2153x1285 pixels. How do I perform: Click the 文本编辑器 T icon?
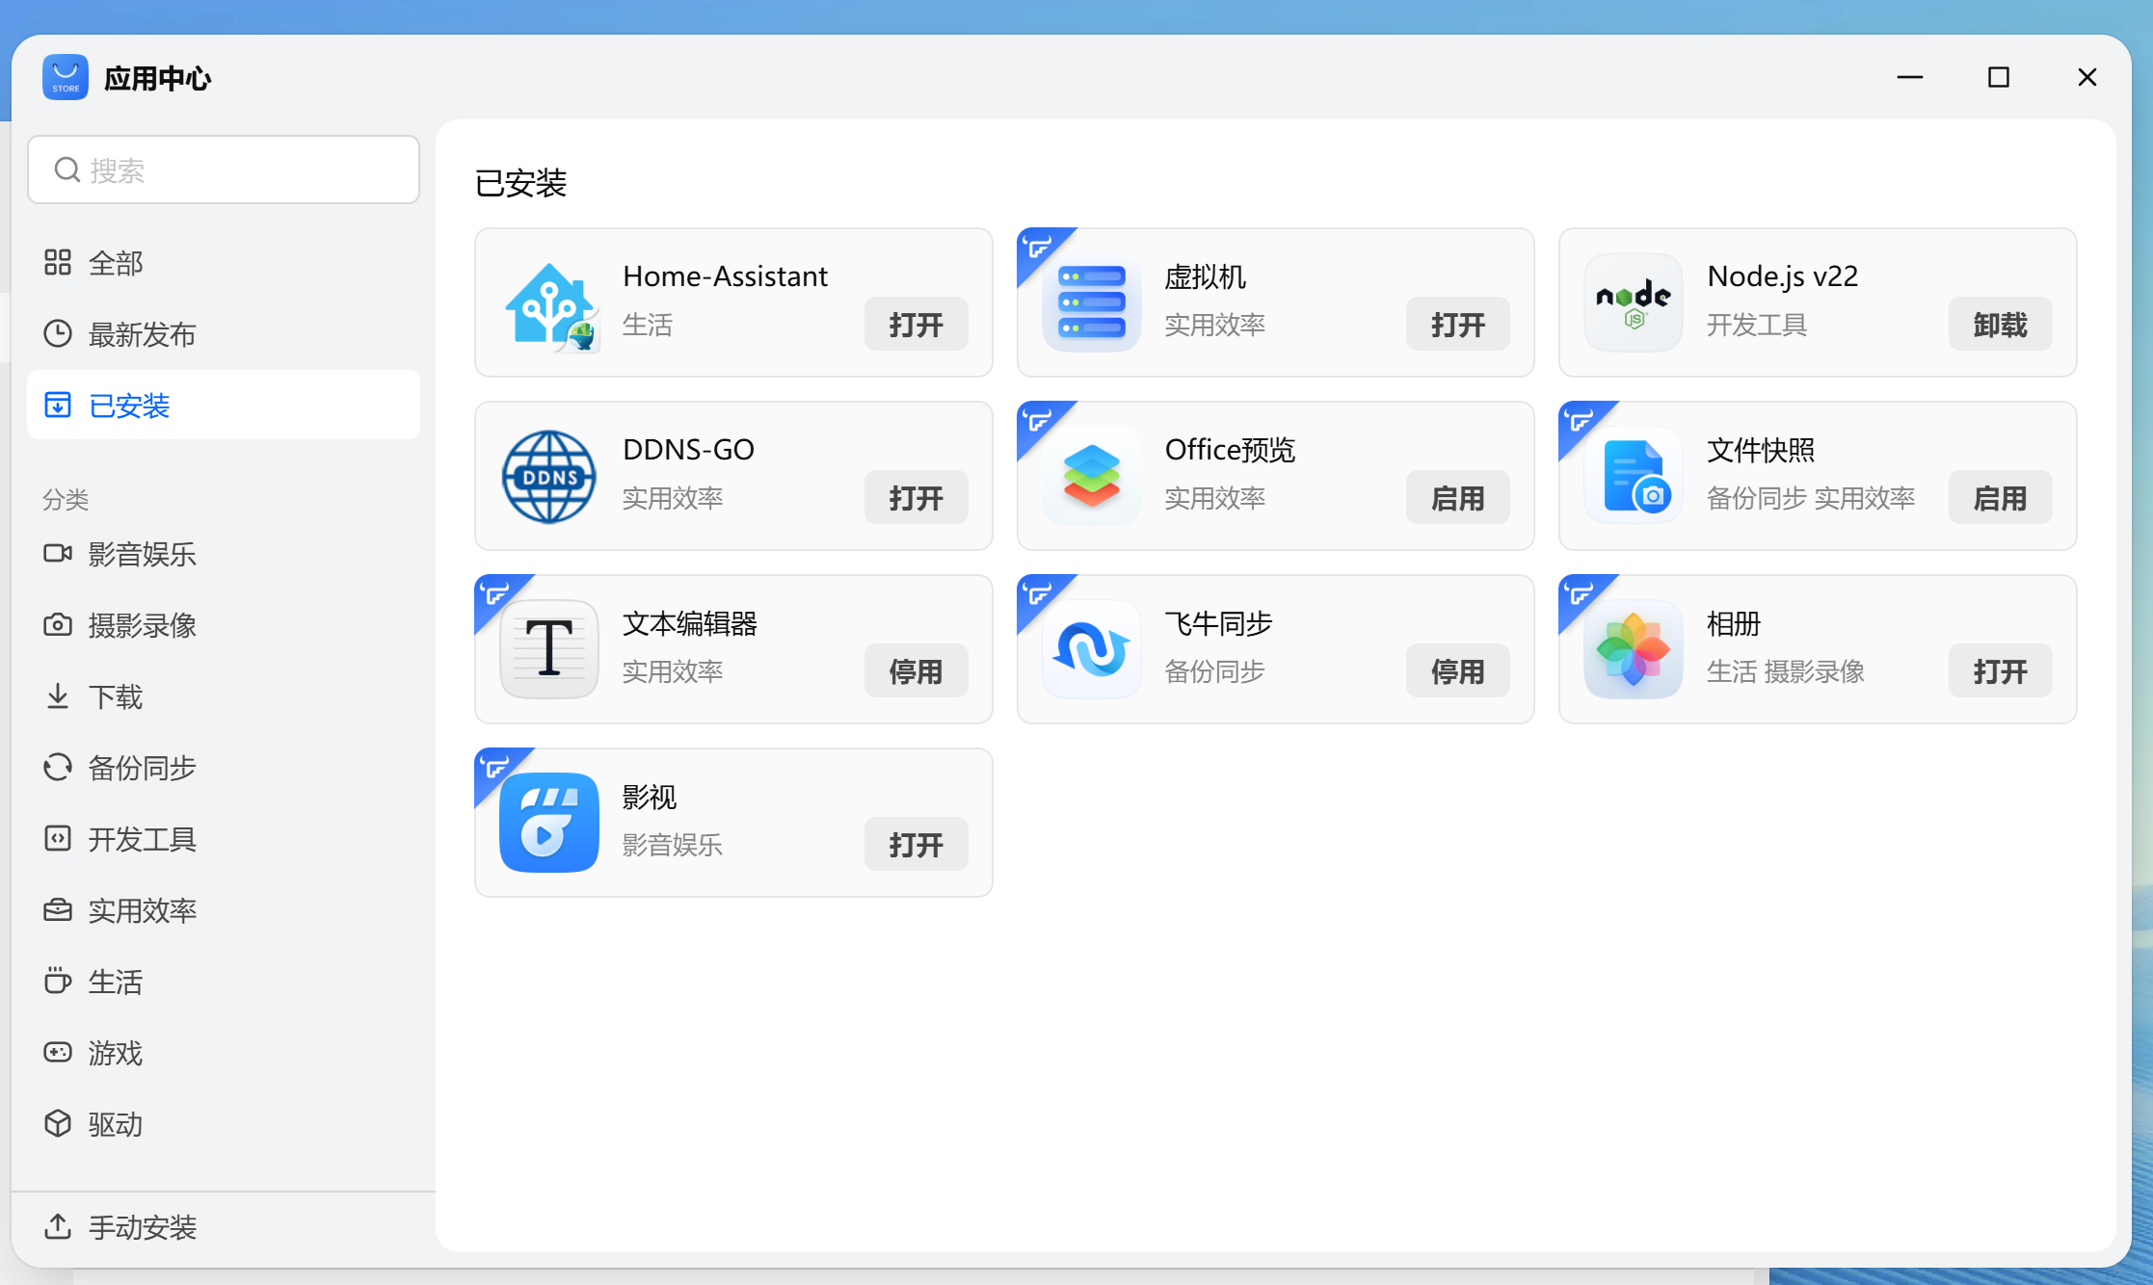point(549,649)
